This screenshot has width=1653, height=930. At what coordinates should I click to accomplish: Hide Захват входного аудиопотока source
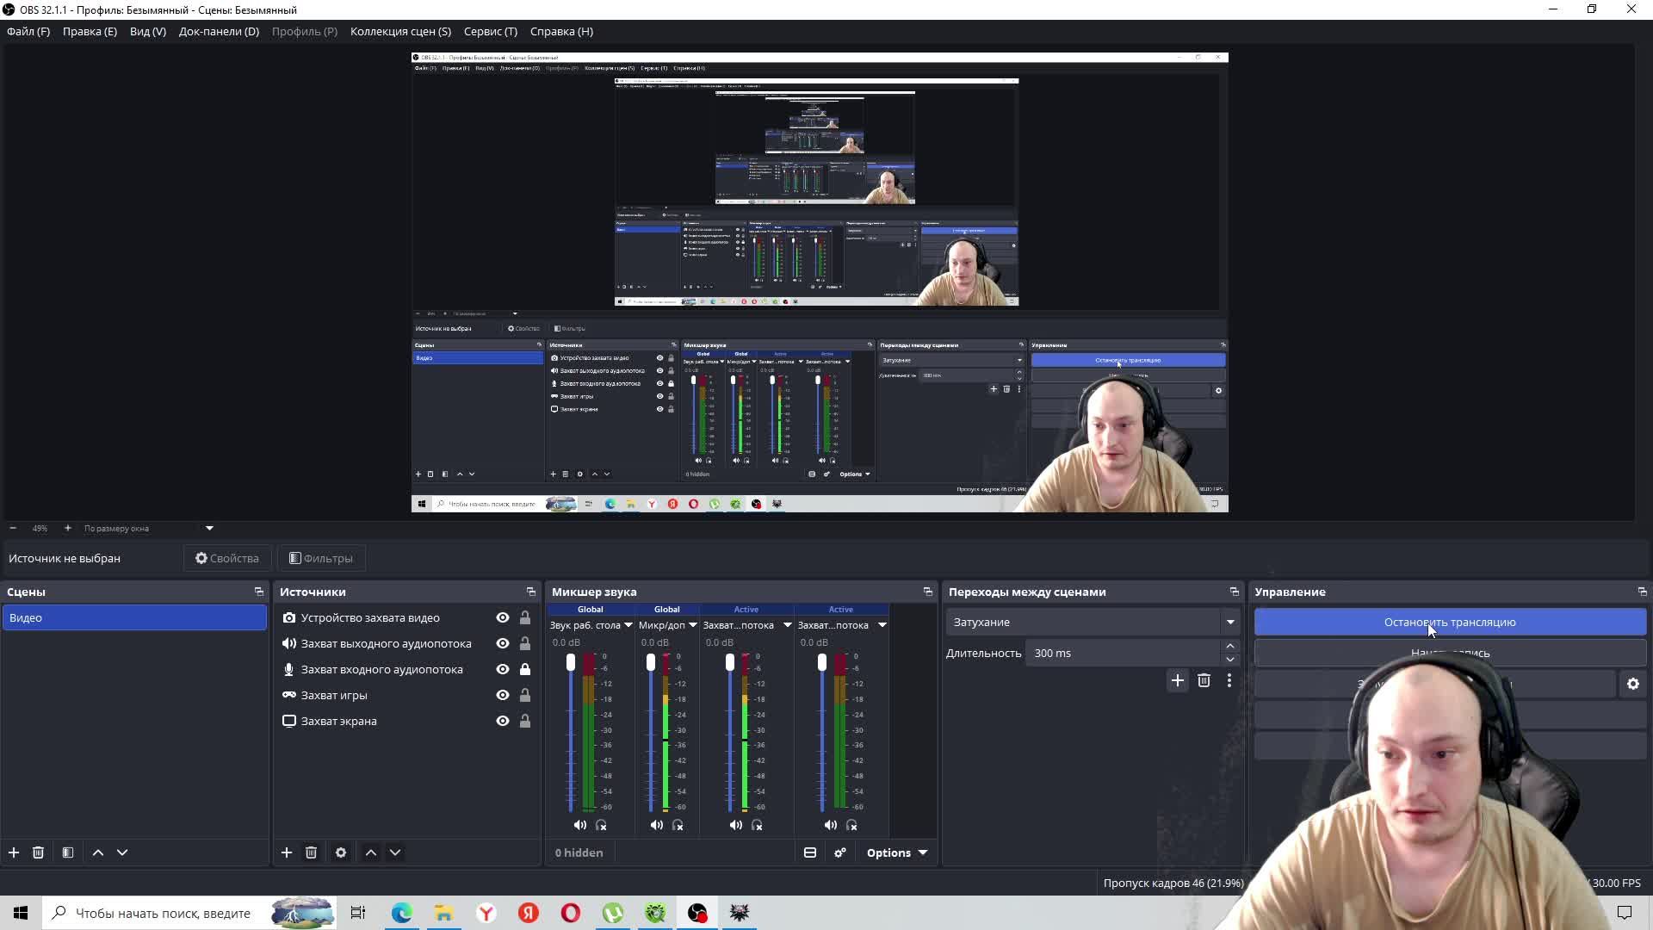coord(503,669)
